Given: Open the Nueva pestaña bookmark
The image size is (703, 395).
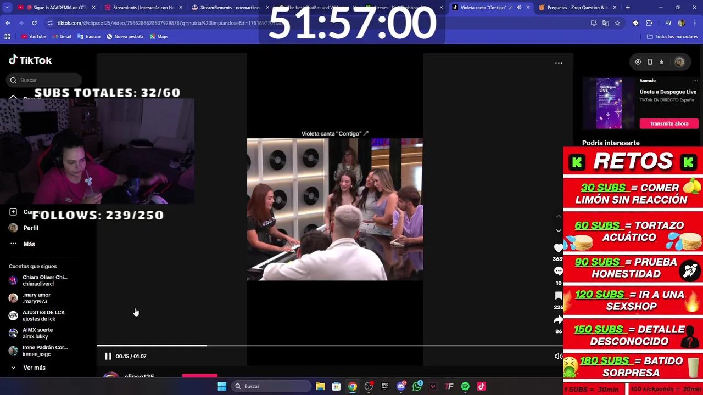Looking at the screenshot, I should tap(125, 37).
